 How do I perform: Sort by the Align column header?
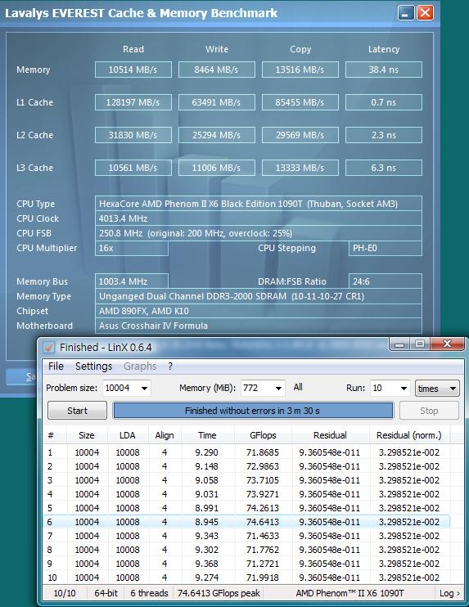[x=165, y=435]
